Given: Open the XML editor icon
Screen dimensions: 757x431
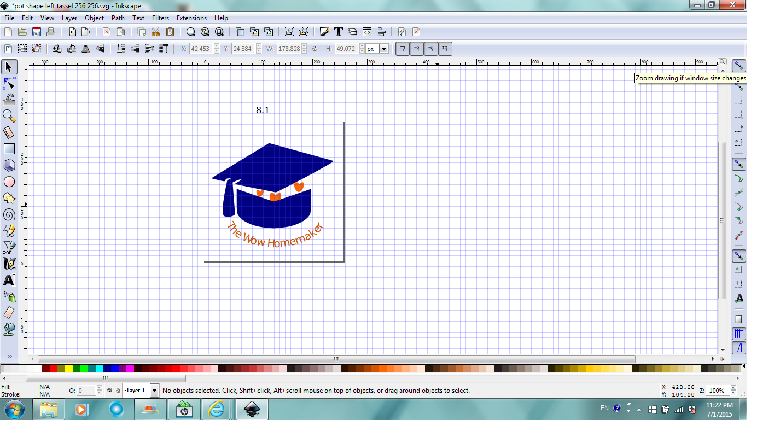Looking at the screenshot, I should point(367,32).
